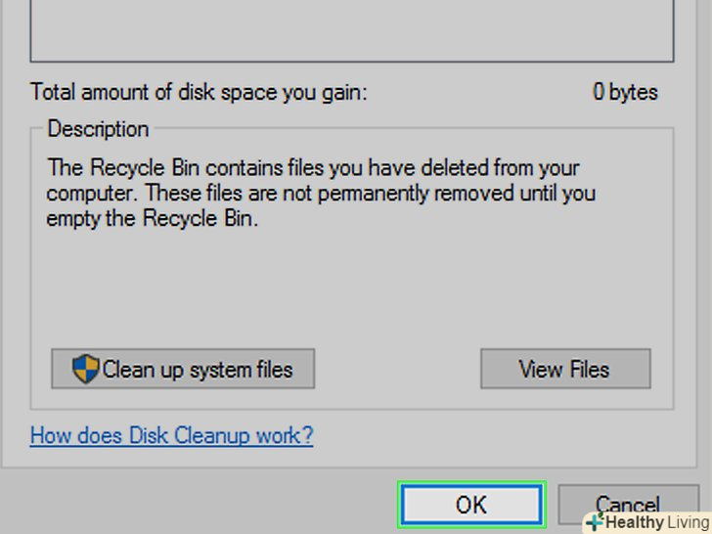This screenshot has width=712, height=534.
Task: Click inside the files list box above
Action: tap(352, 29)
